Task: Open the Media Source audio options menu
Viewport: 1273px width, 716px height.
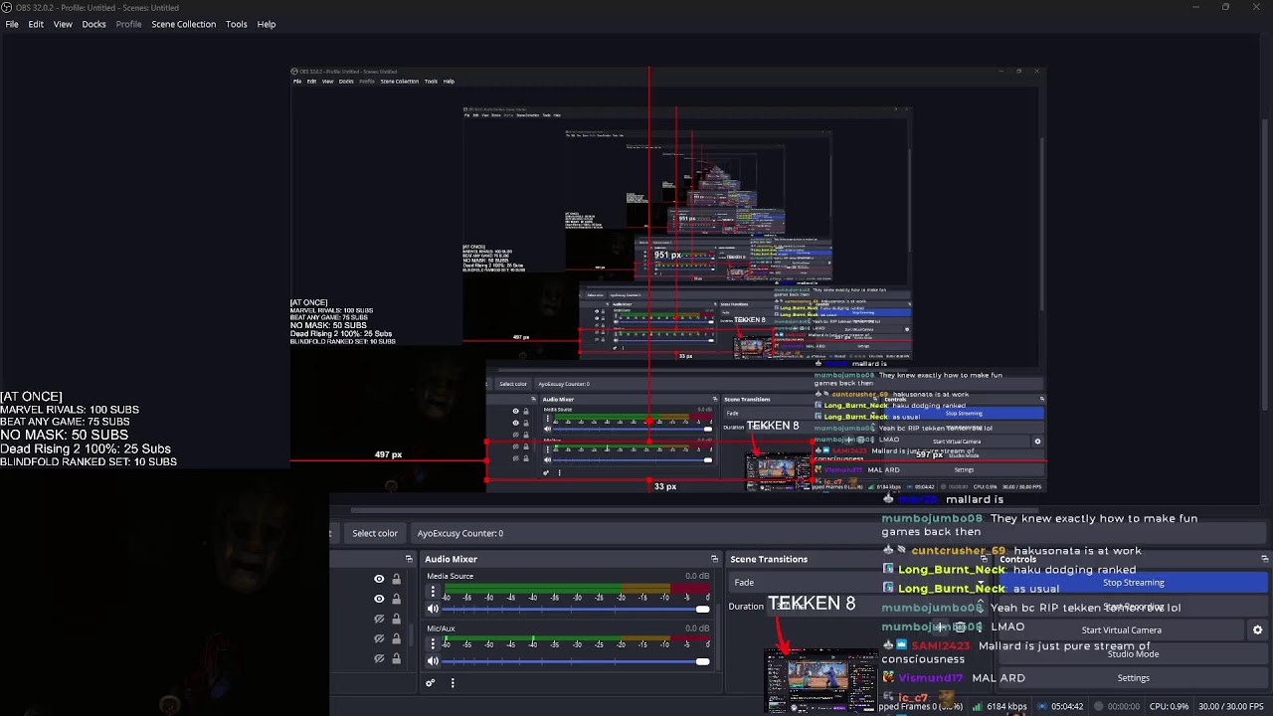Action: point(433,593)
